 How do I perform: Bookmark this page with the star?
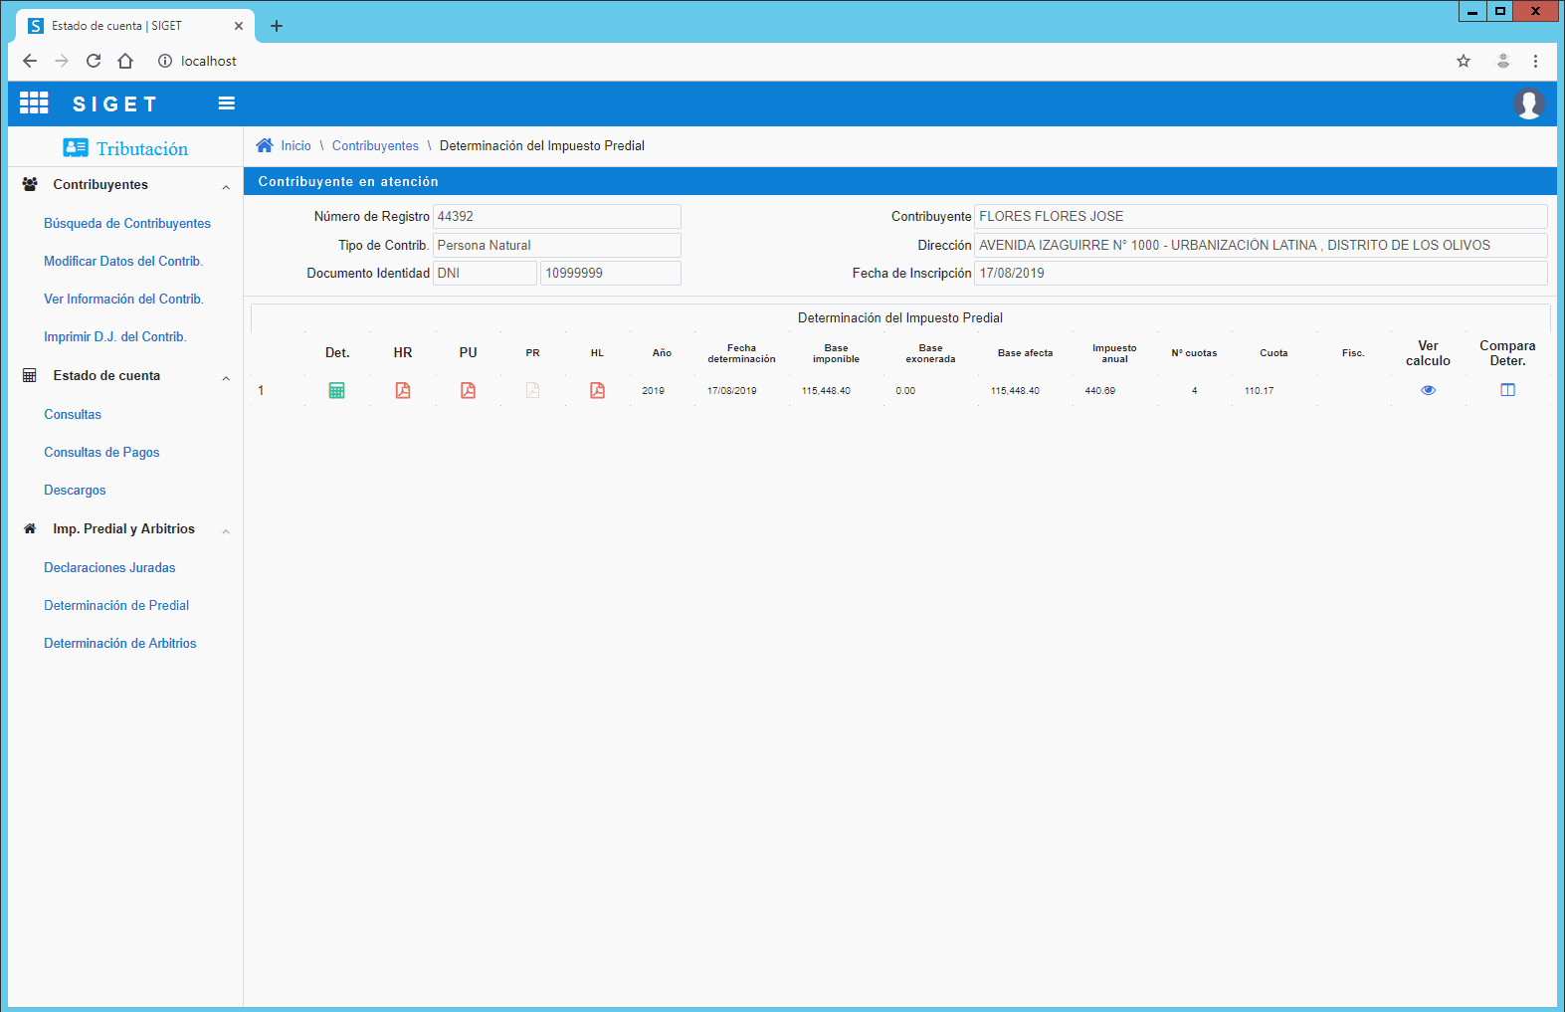(1464, 61)
